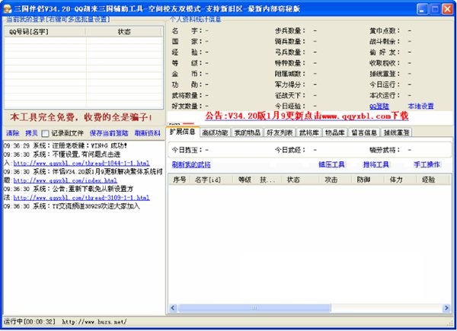Click the 武将数量 label
This screenshot has height=331, width=457.
click(187, 95)
